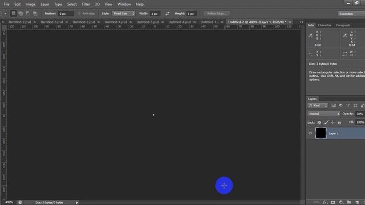
Task: Click the Width input field
Action: [155, 14]
